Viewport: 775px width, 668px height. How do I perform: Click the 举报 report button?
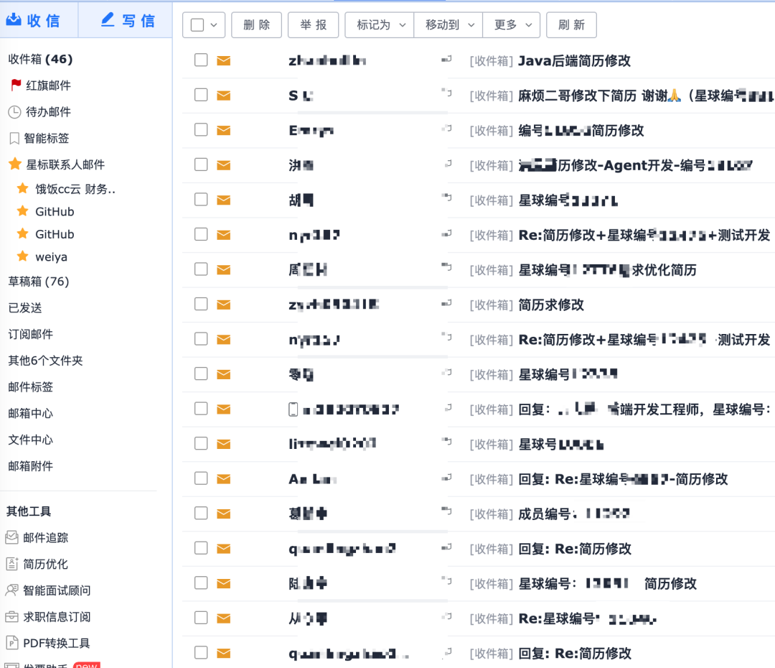coord(313,24)
